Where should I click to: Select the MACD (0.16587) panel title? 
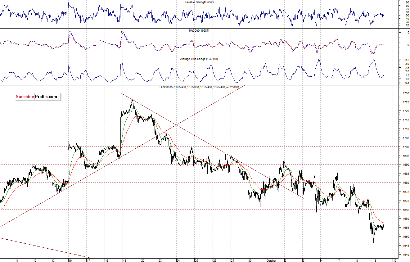click(x=200, y=30)
